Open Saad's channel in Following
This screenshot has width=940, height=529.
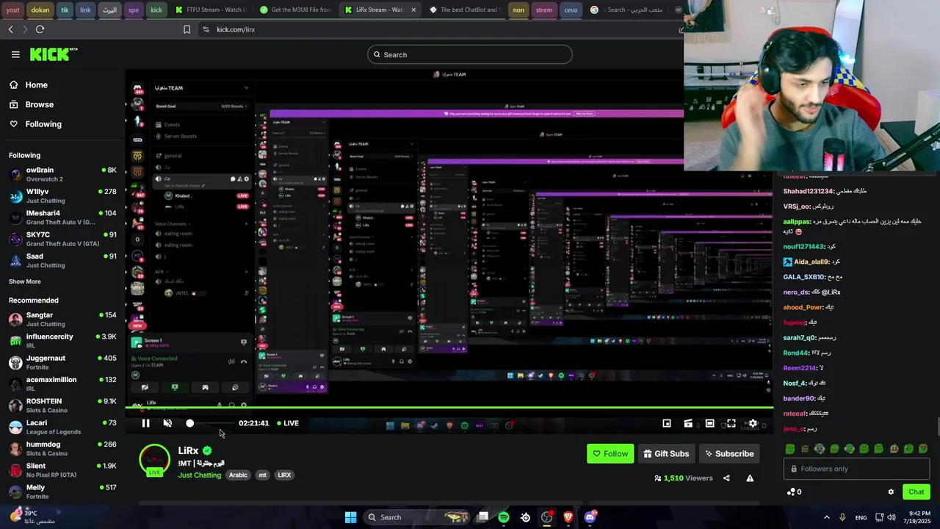[x=62, y=261]
